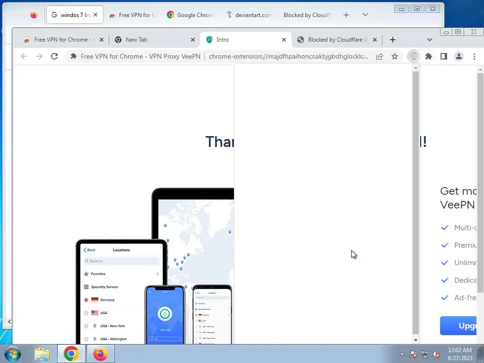The height and width of the screenshot is (363, 484).
Task: Show hidden tray icons arrow
Action: click(402, 354)
